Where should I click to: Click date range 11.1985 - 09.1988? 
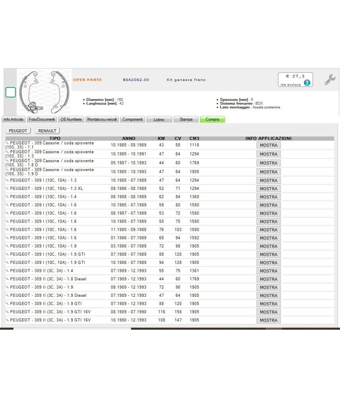point(128,230)
